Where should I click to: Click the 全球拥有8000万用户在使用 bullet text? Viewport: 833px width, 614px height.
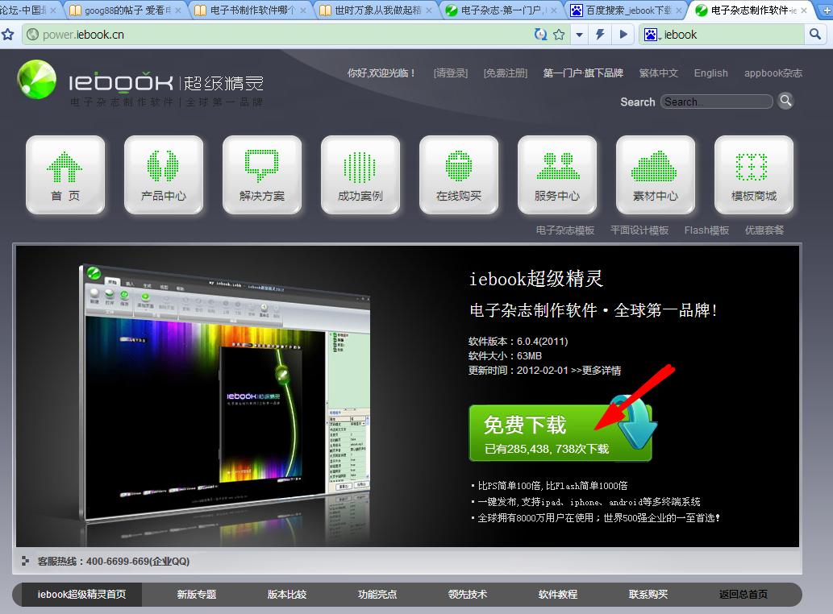[x=598, y=517]
